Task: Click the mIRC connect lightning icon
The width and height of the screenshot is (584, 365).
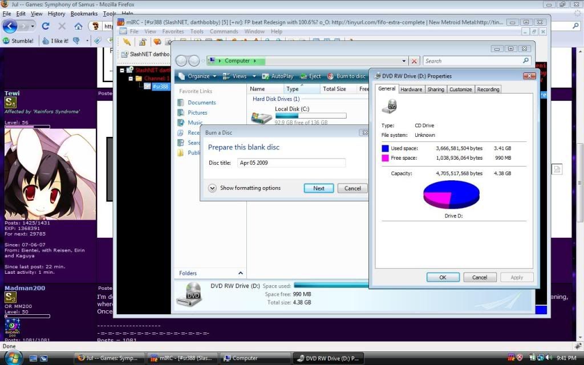Action: [127, 42]
